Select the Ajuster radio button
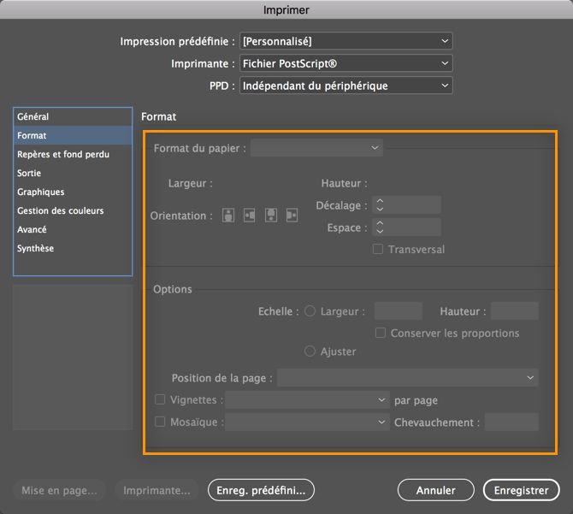Viewport: 573px width, 514px height. (310, 352)
